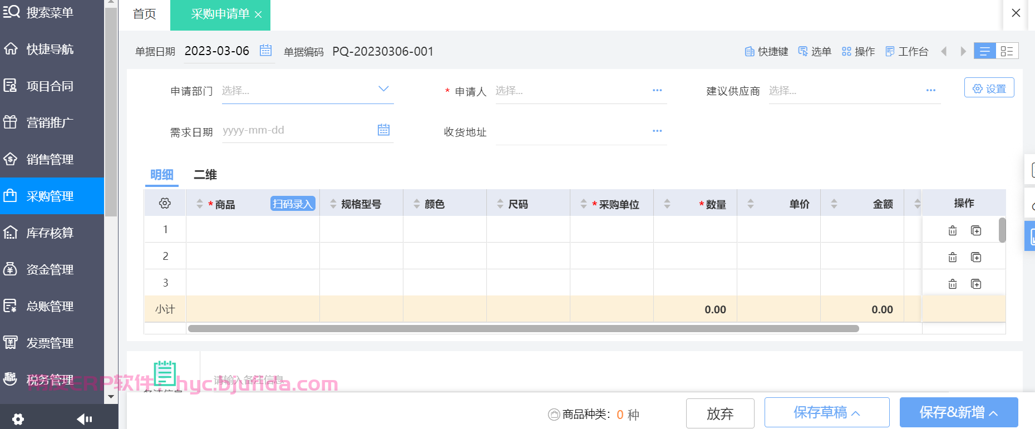Sort by the 商品 column
The height and width of the screenshot is (429, 1035).
pyautogui.click(x=200, y=204)
